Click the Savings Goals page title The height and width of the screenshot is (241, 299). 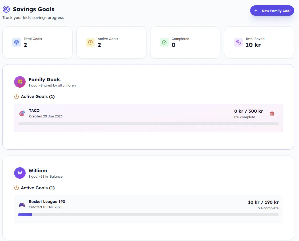(x=34, y=9)
